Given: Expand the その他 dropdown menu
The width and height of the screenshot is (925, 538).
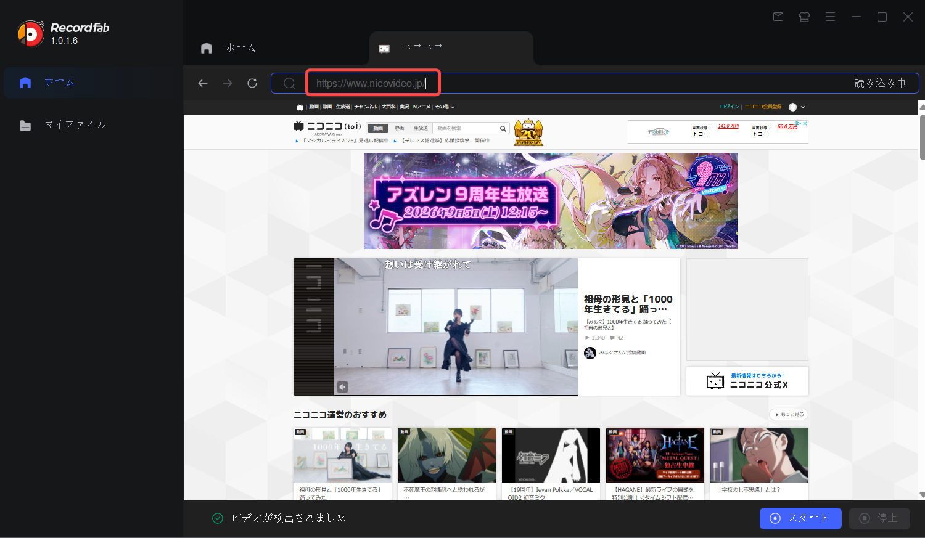Looking at the screenshot, I should 445,107.
